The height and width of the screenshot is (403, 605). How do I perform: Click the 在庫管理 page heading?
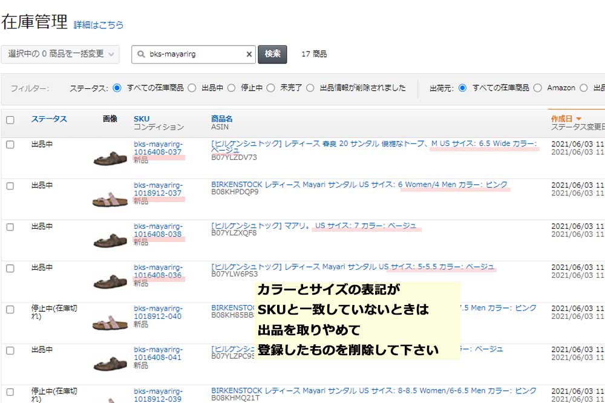click(34, 22)
